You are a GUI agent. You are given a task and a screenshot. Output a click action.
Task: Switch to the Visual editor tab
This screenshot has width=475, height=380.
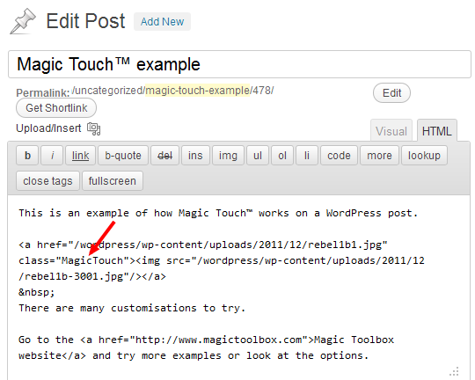pos(391,131)
